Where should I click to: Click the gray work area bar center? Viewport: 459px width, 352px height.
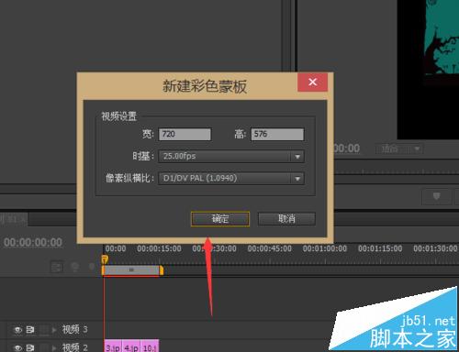tap(131, 270)
